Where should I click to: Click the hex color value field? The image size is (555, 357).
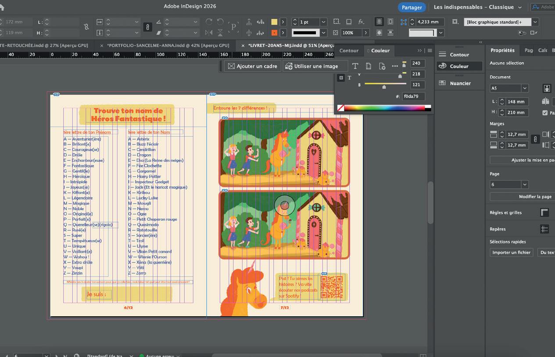click(413, 96)
